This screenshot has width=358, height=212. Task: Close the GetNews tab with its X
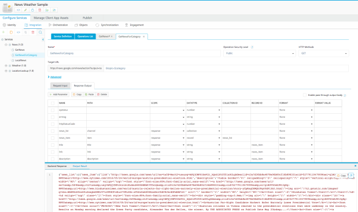click(x=112, y=36)
